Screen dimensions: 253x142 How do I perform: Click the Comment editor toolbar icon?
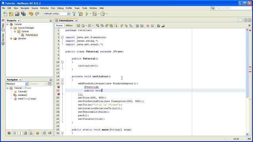(159, 26)
